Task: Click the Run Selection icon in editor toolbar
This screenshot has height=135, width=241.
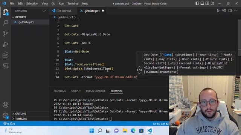Action: [x=224, y=11]
